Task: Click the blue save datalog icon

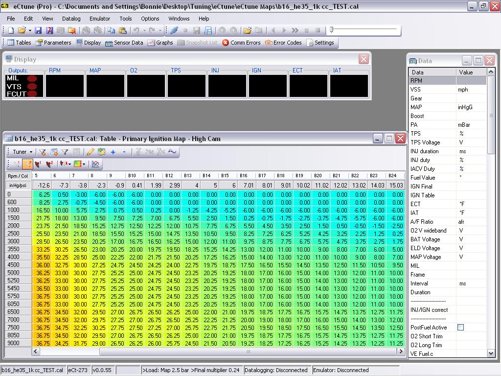Action: (x=208, y=30)
